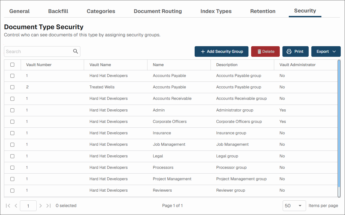Toggle the select-all header checkbox
The height and width of the screenshot is (215, 345).
pyautogui.click(x=12, y=64)
